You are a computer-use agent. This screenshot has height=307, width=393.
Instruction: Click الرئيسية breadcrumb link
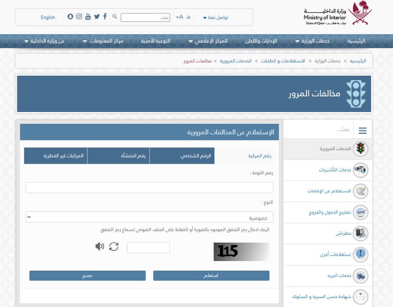(x=358, y=61)
